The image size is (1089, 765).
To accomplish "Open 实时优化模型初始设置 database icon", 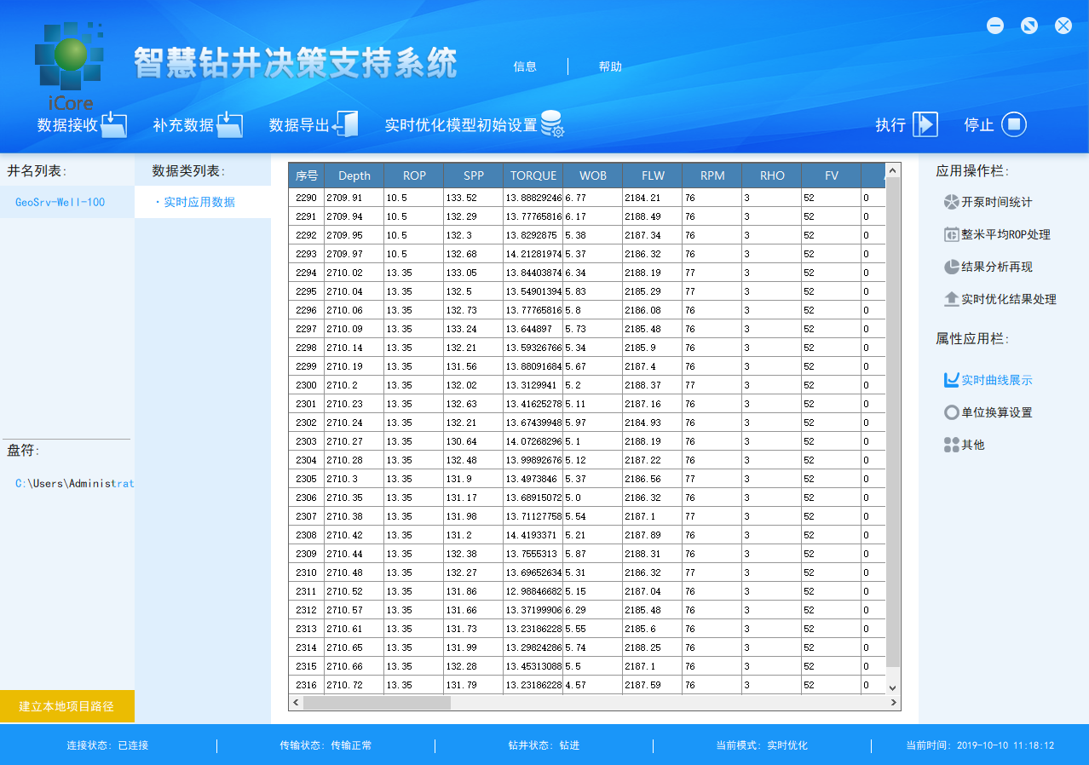I will [552, 124].
